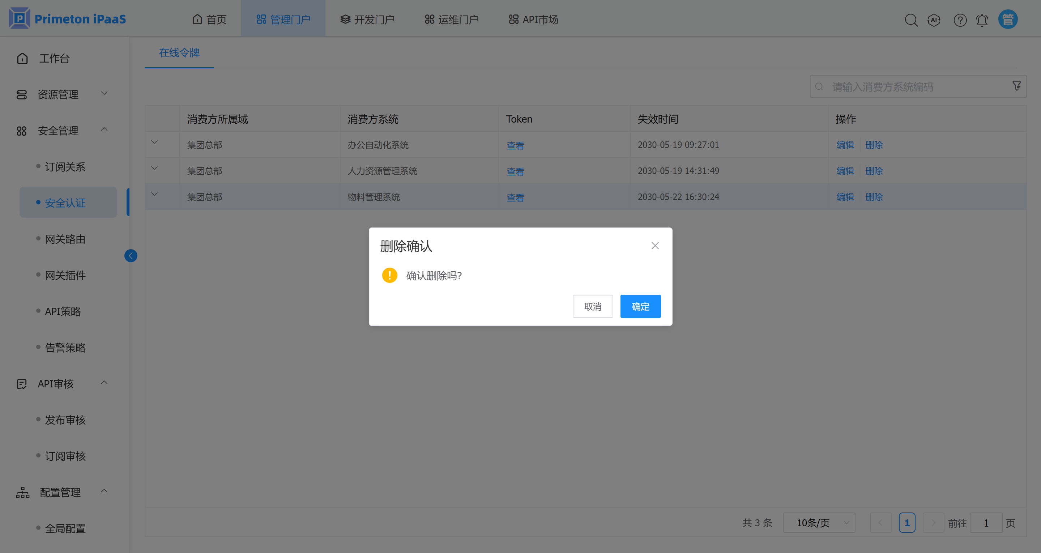This screenshot has width=1041, height=553.
Task: Select 网关路由 in the sidebar
Action: [x=65, y=239]
